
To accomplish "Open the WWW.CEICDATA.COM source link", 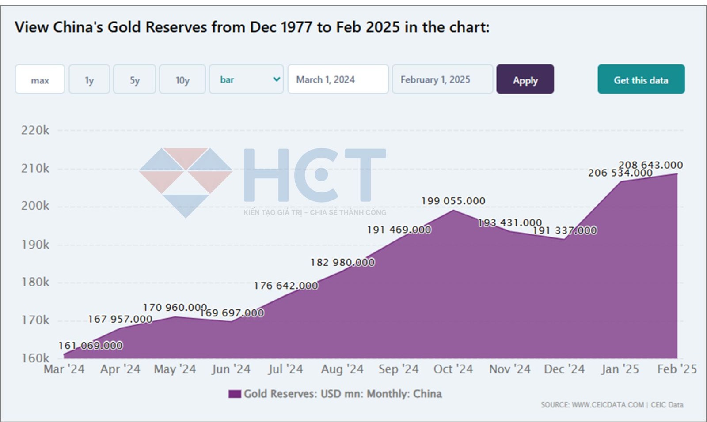I will pos(608,405).
